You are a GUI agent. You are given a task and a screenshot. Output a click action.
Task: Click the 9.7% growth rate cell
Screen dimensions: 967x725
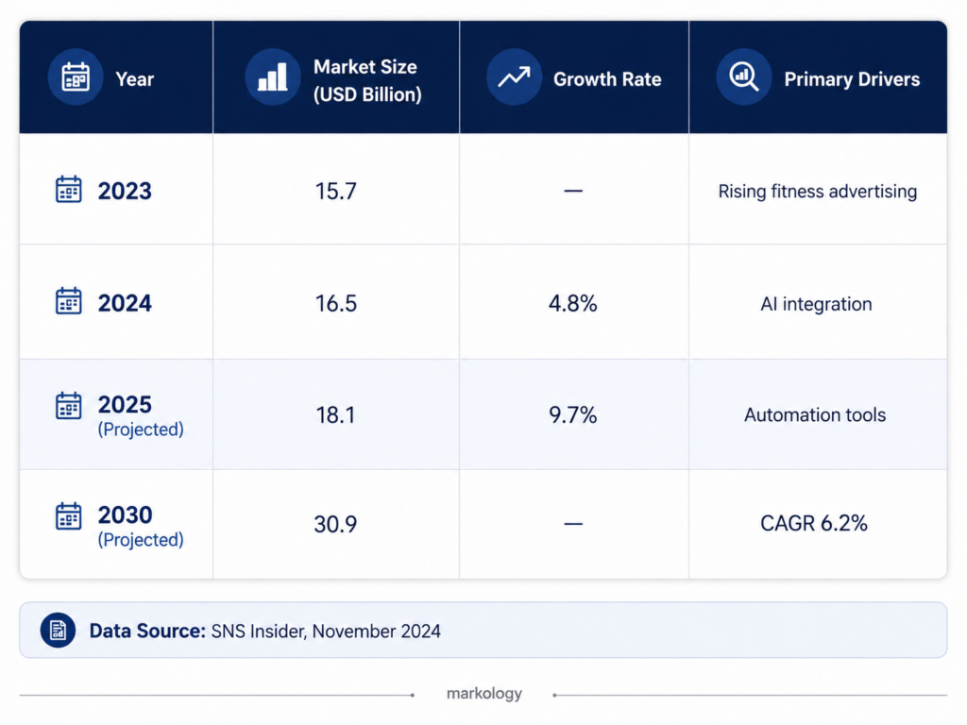[x=573, y=415]
